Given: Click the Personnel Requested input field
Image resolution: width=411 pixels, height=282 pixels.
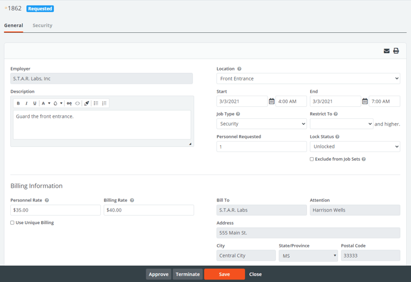Looking at the screenshot, I should coord(261,146).
